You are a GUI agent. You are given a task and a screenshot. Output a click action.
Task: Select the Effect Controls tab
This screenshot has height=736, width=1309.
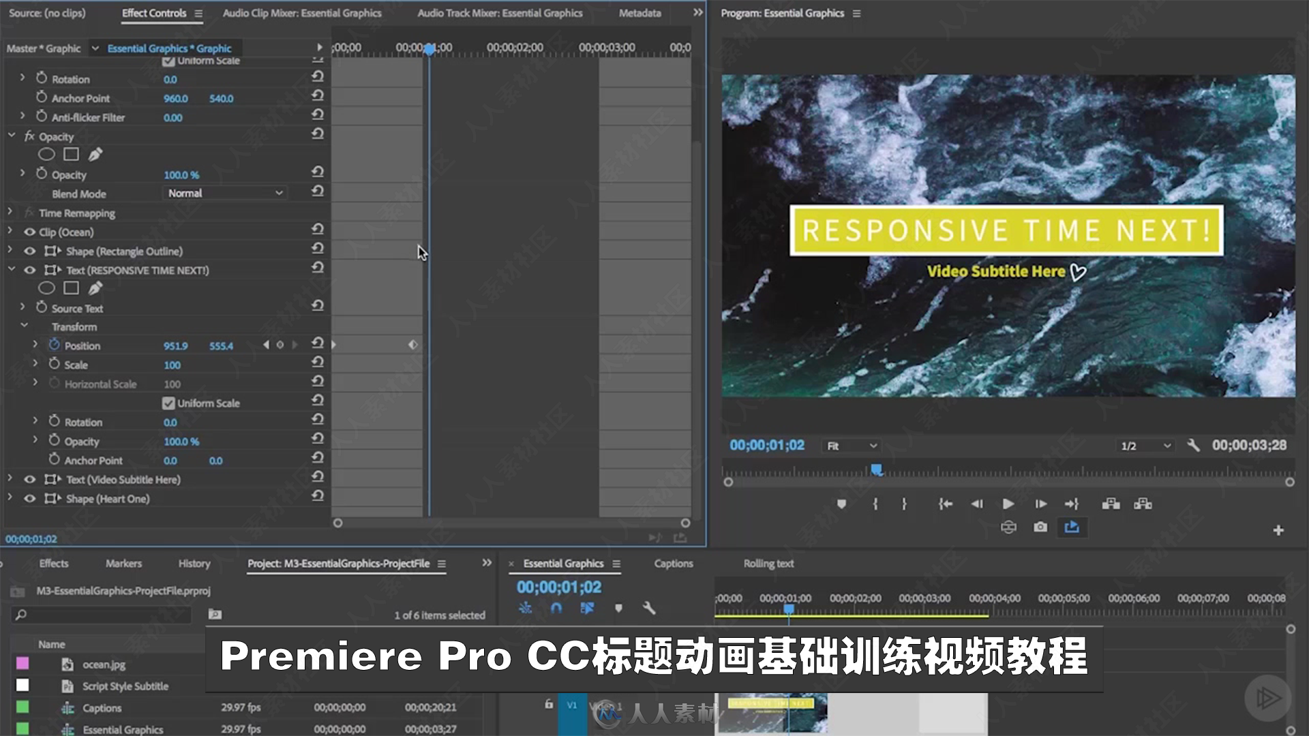pyautogui.click(x=151, y=12)
